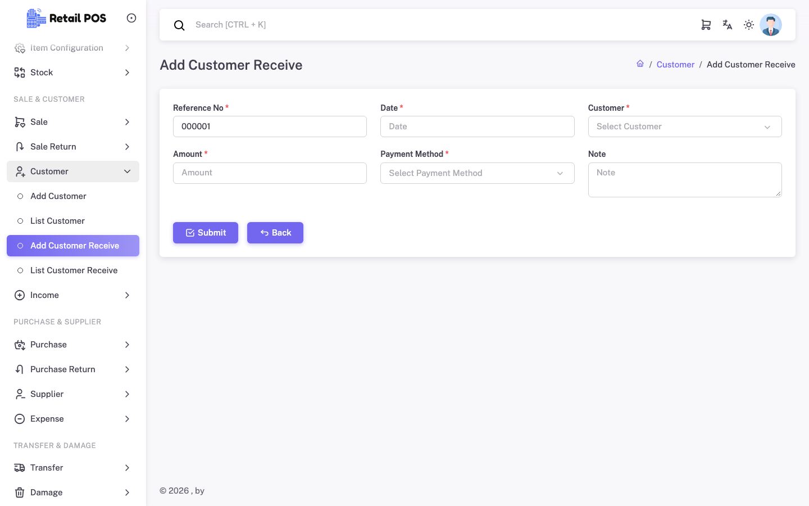Click the Amount input field
809x506 pixels.
click(270, 173)
